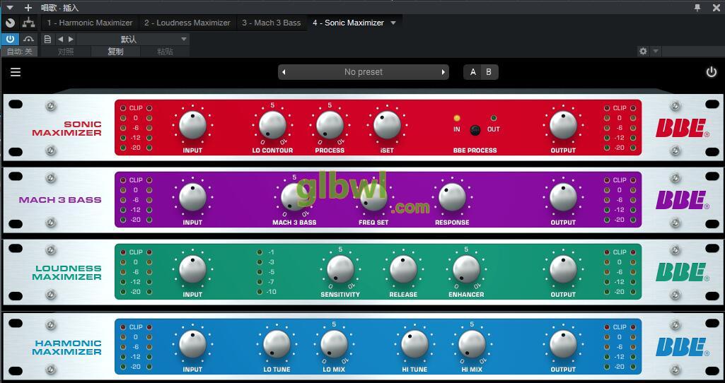Click the RESPONSE knob

pos(452,197)
